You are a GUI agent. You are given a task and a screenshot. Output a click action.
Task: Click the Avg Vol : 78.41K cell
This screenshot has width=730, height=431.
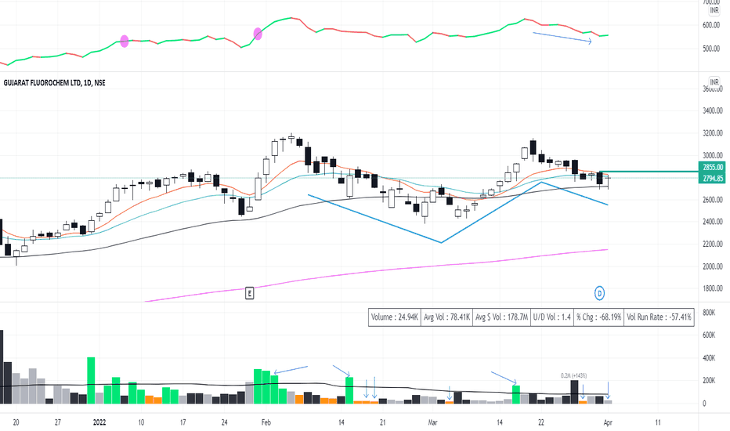point(446,317)
